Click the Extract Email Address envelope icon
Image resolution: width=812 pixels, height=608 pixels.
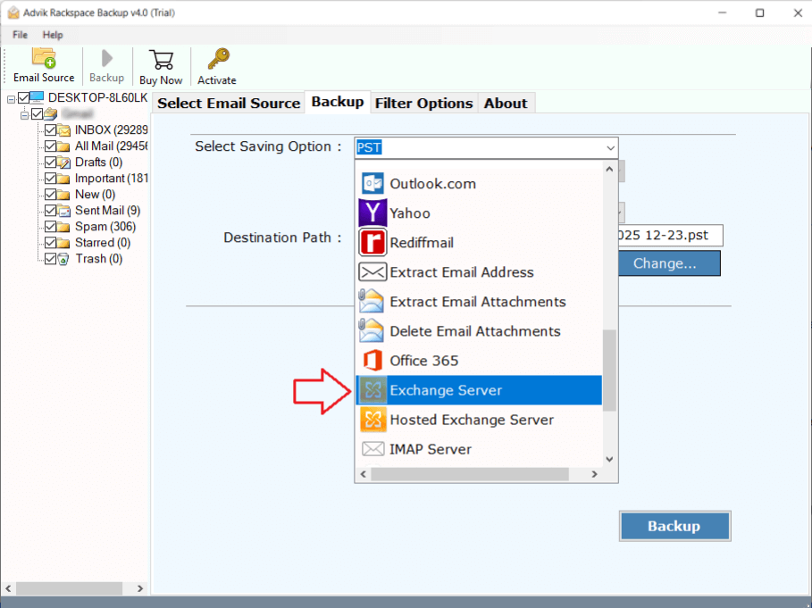click(x=373, y=272)
